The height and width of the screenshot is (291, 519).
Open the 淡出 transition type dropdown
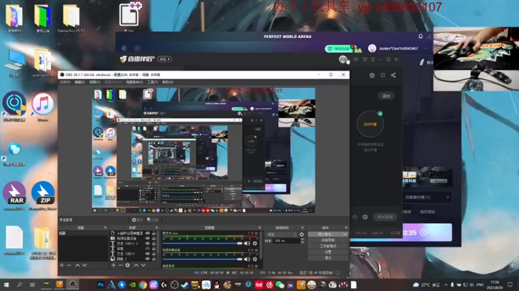pos(281,234)
